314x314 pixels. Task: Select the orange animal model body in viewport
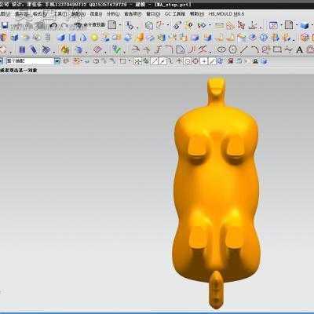click(217, 192)
